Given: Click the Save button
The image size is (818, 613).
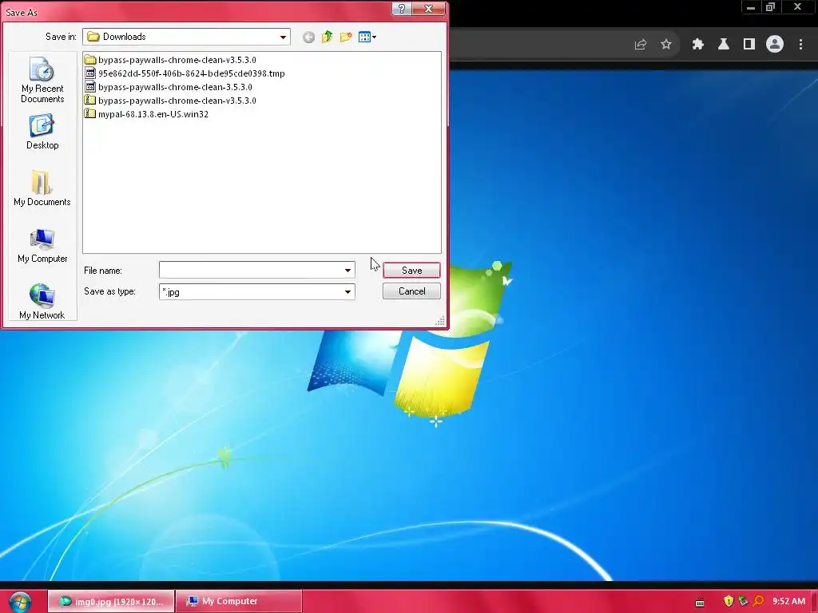Looking at the screenshot, I should [411, 271].
